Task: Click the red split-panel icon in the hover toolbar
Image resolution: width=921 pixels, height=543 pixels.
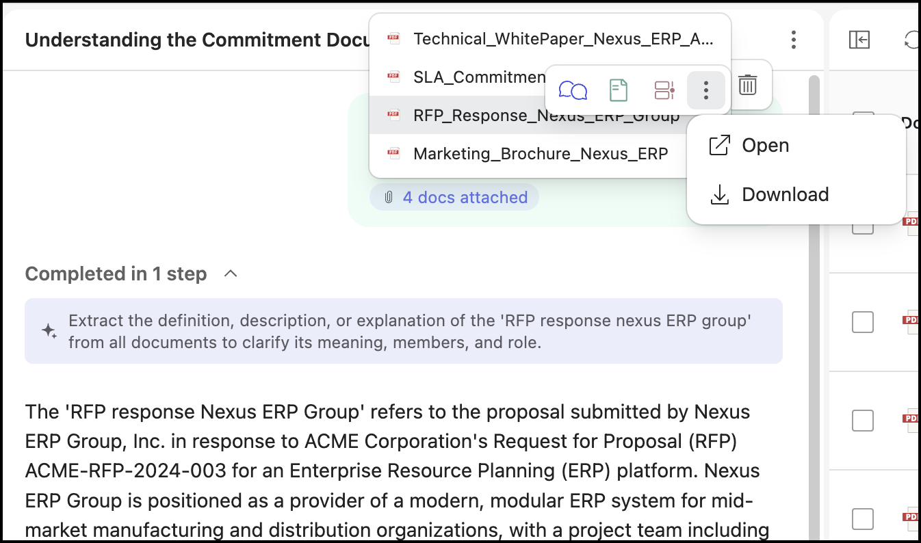Action: point(664,90)
